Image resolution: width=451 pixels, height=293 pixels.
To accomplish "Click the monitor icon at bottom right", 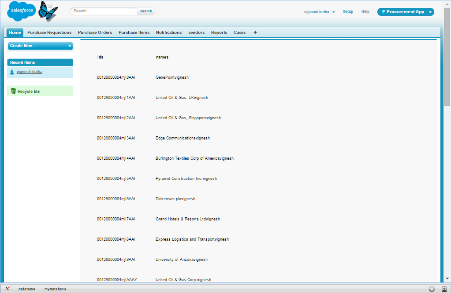I will [445, 289].
